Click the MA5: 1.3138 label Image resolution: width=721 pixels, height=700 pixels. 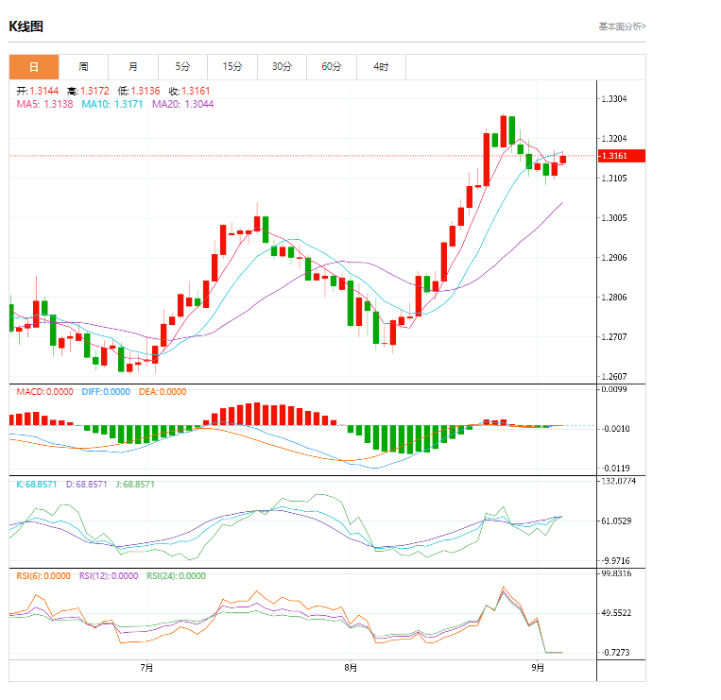click(x=44, y=104)
